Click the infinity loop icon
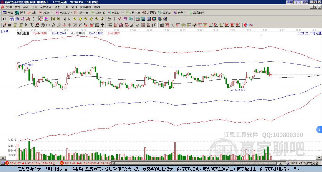 point(251,25)
